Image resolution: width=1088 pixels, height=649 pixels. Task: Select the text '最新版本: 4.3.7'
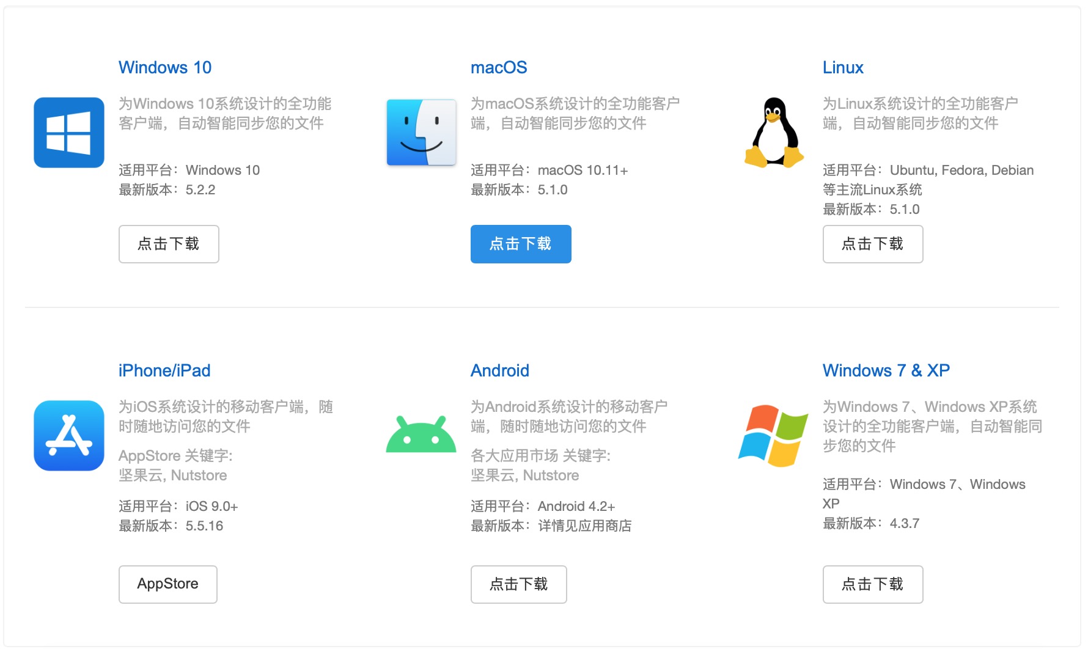pos(871,524)
